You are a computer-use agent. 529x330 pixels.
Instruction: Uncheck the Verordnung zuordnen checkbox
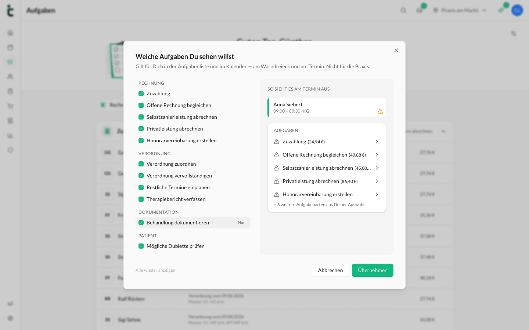pyautogui.click(x=141, y=164)
